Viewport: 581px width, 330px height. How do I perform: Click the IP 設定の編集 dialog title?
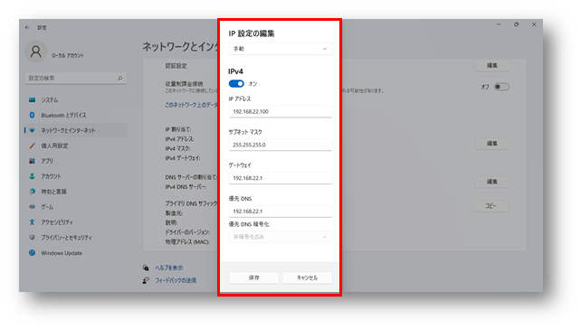click(252, 33)
